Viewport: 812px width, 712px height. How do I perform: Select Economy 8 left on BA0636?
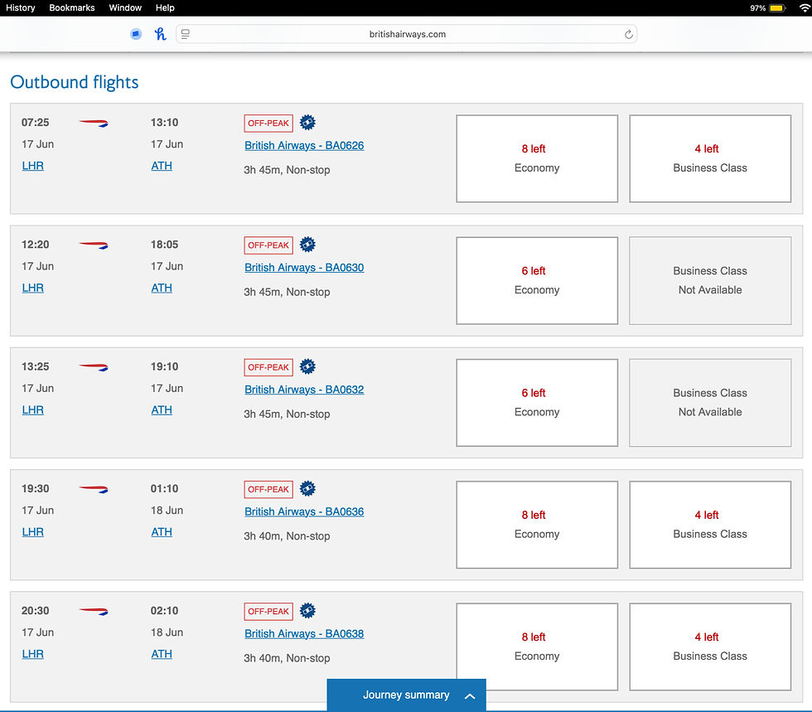537,525
